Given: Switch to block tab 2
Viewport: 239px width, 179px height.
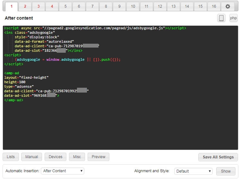Looking at the screenshot, I should (25, 6).
